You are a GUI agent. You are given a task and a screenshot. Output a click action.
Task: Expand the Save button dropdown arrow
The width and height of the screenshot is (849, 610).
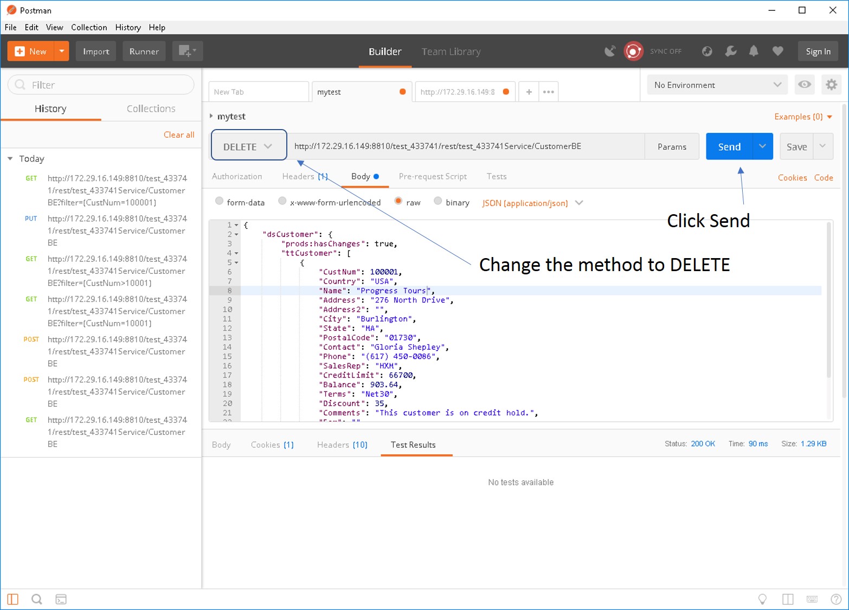[x=822, y=146]
